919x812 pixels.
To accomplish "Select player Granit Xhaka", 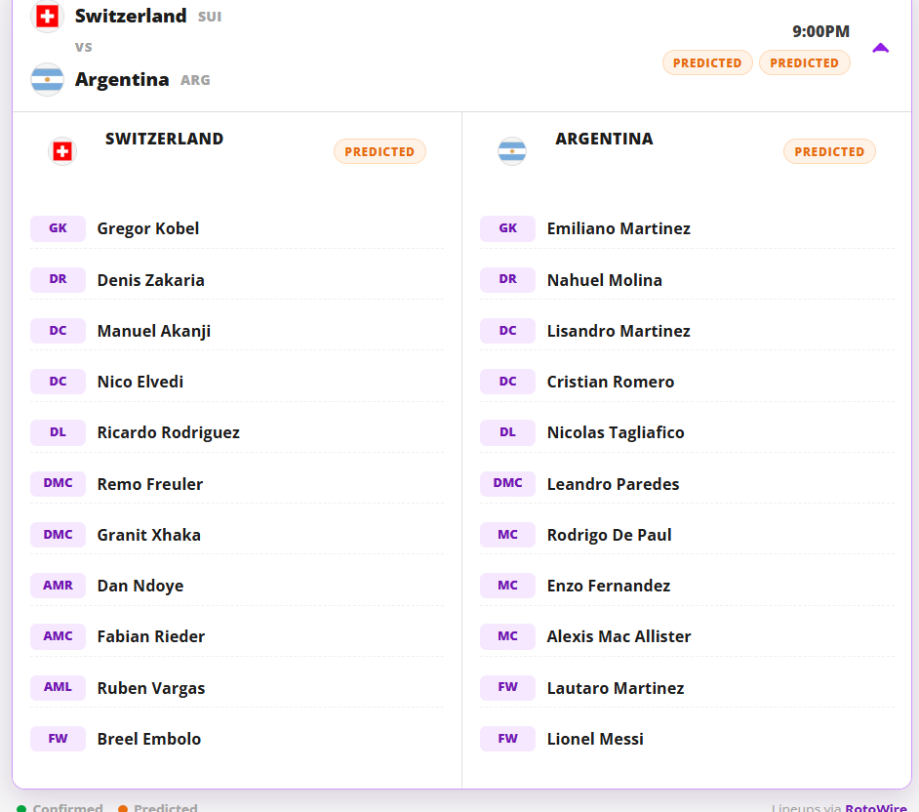I will click(149, 535).
